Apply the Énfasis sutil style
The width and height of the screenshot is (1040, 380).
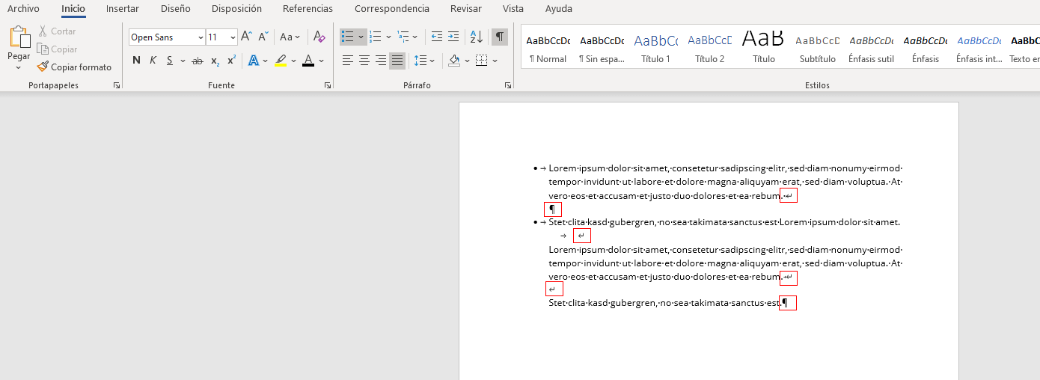click(x=872, y=47)
